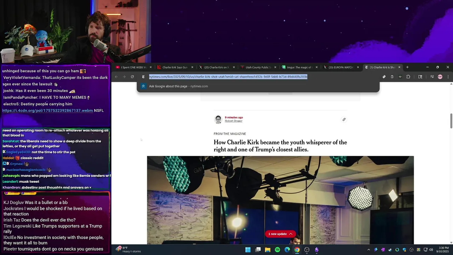Click username 'EagleEye0430' in chat

18,152
